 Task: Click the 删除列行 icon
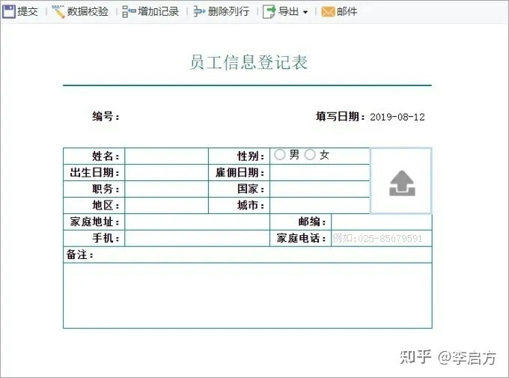(x=199, y=12)
